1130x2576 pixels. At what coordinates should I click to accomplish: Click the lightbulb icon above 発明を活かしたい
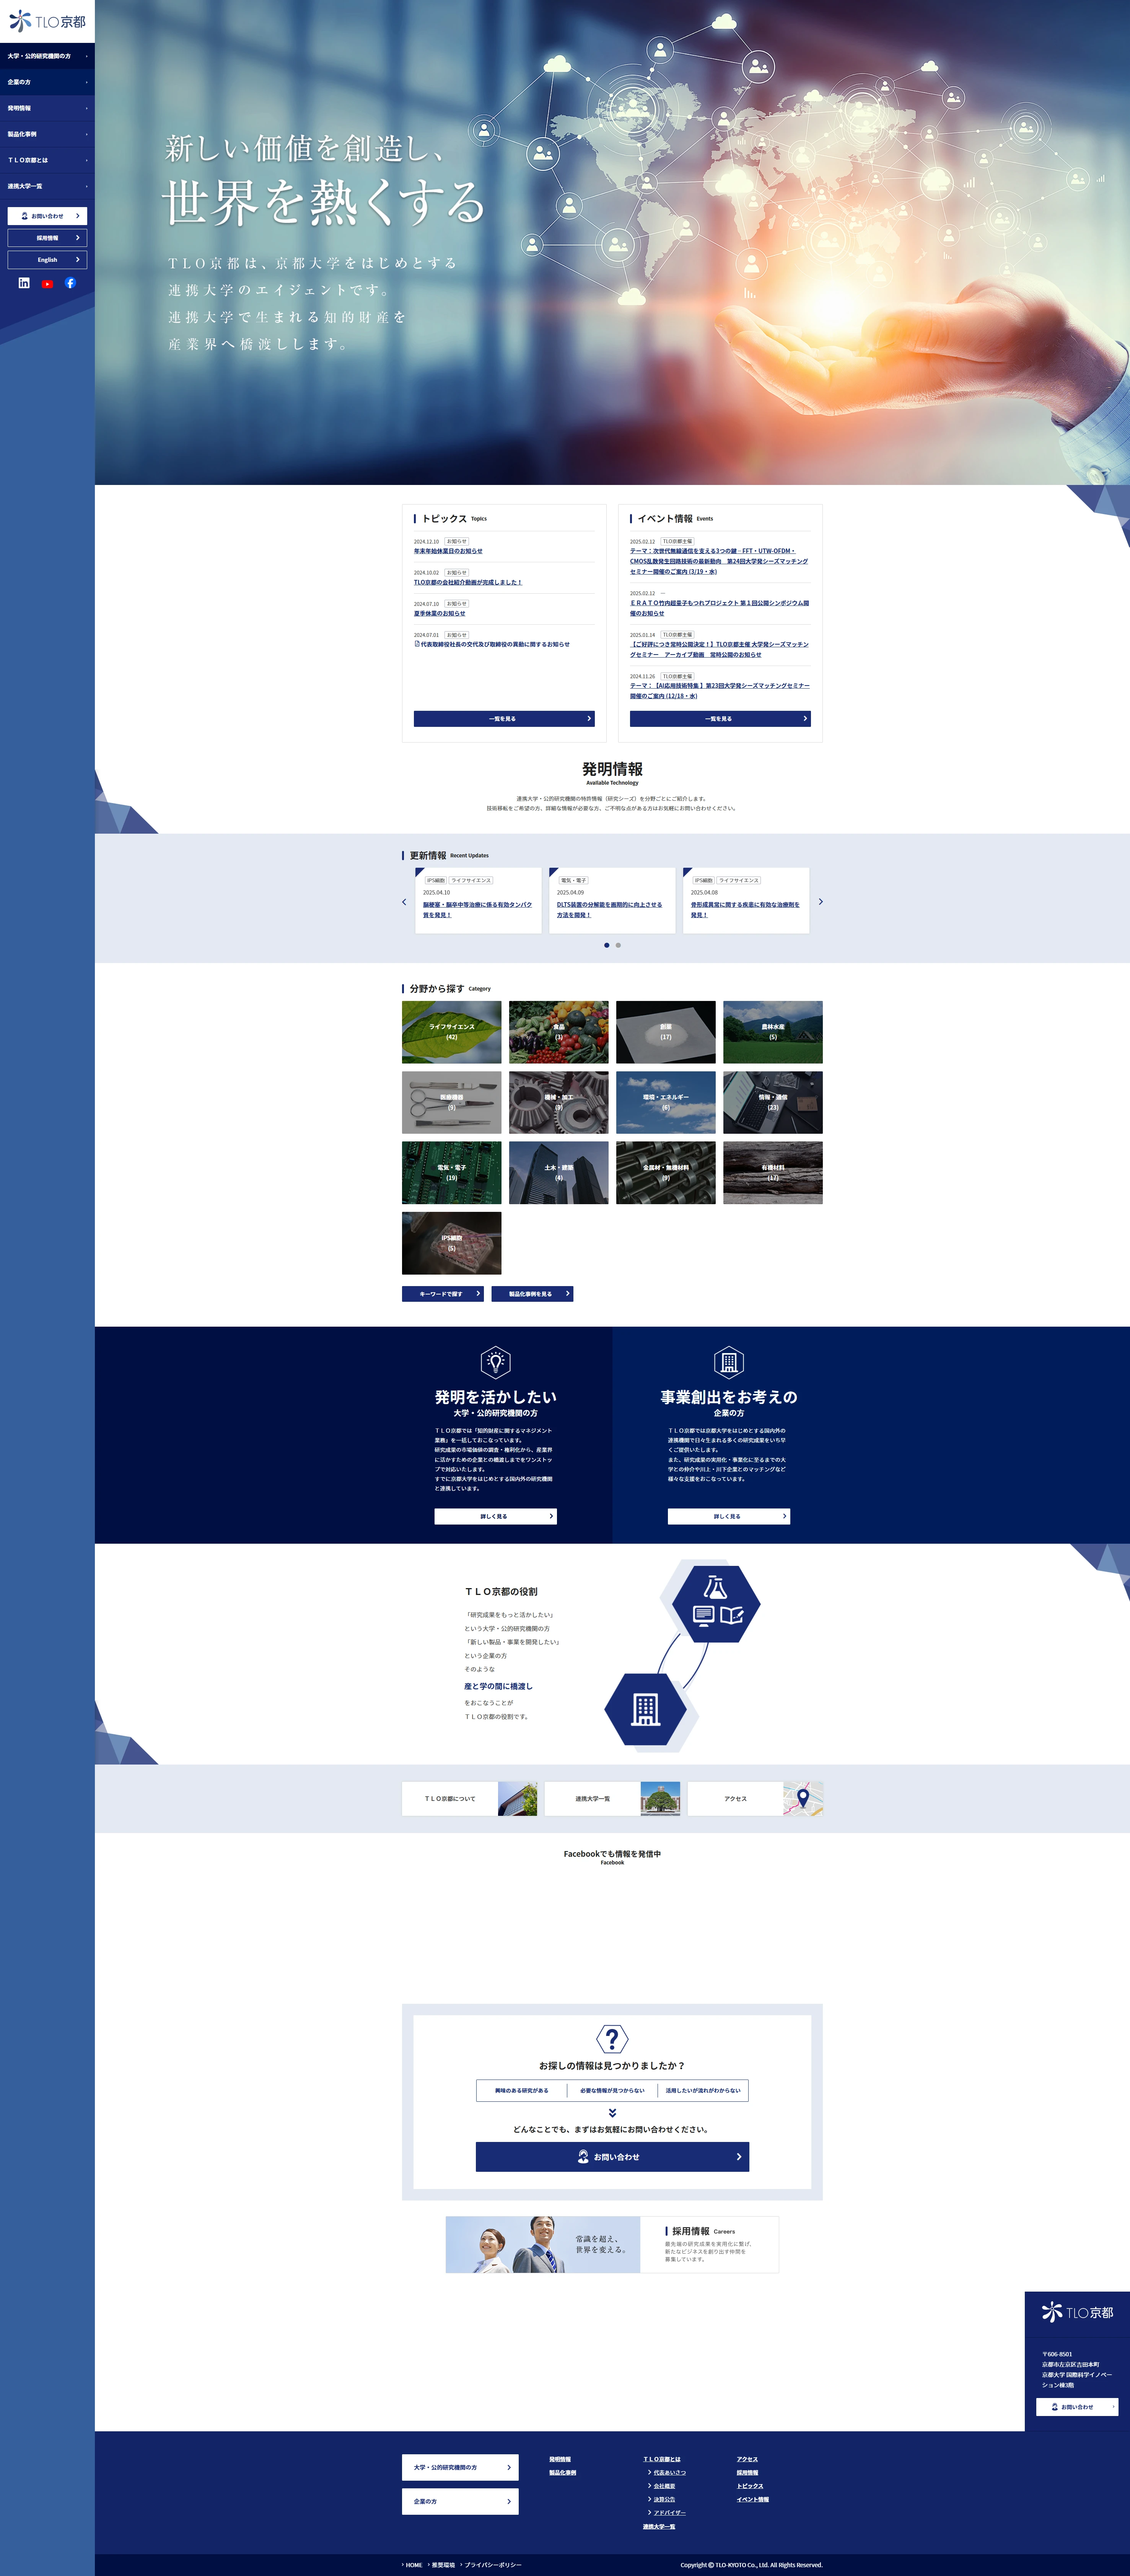(495, 1362)
